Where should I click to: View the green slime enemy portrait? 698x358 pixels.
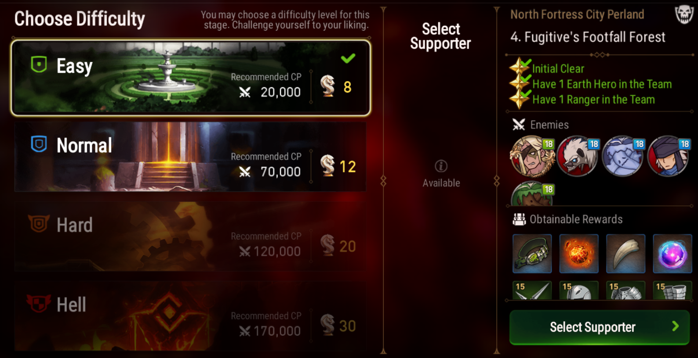coord(532,194)
